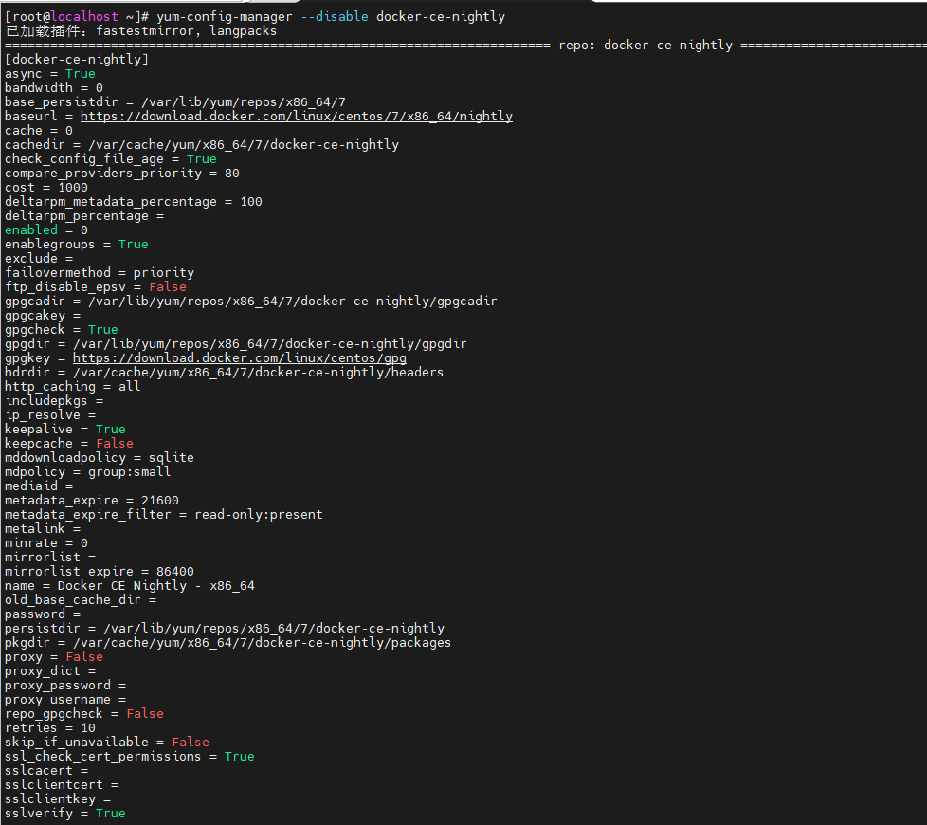This screenshot has height=825, width=927.
Task: Click the "exclude =" line
Action: click(x=39, y=259)
